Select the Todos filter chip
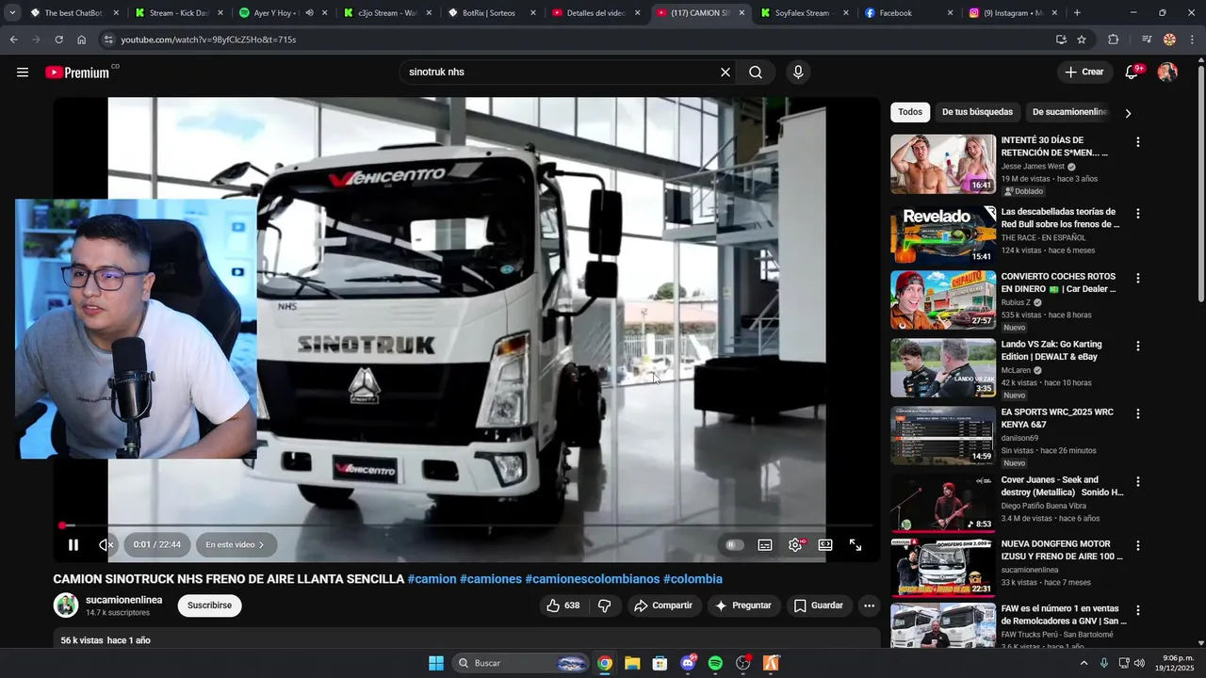Image resolution: width=1206 pixels, height=678 pixels. [x=910, y=112]
